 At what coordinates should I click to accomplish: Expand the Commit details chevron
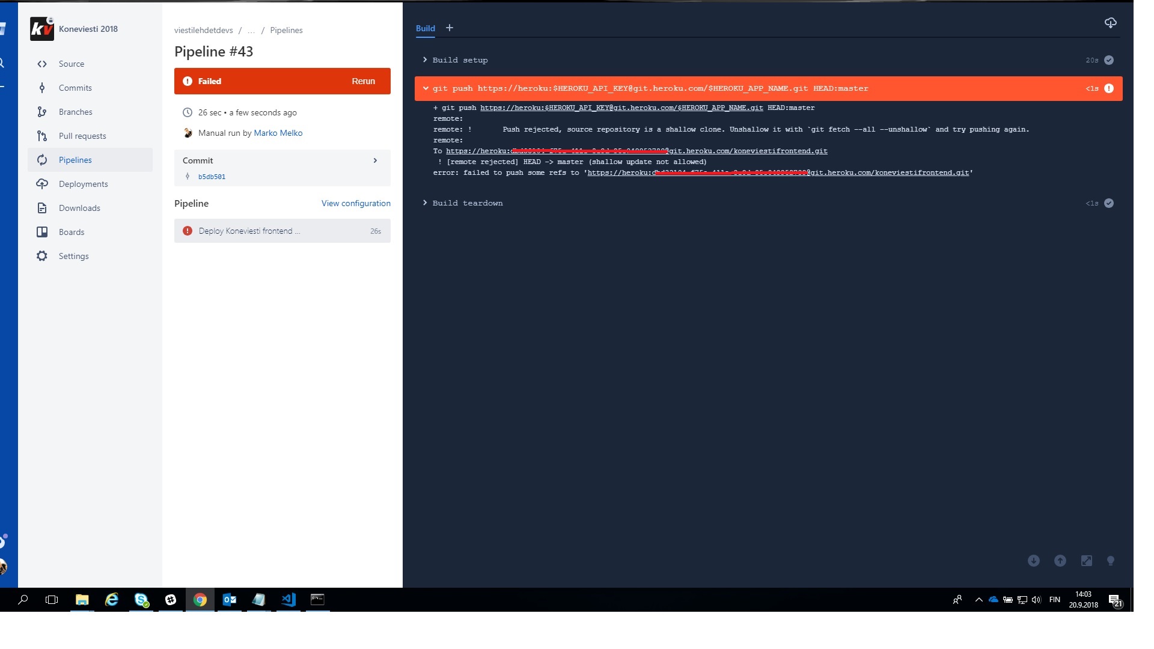click(375, 160)
